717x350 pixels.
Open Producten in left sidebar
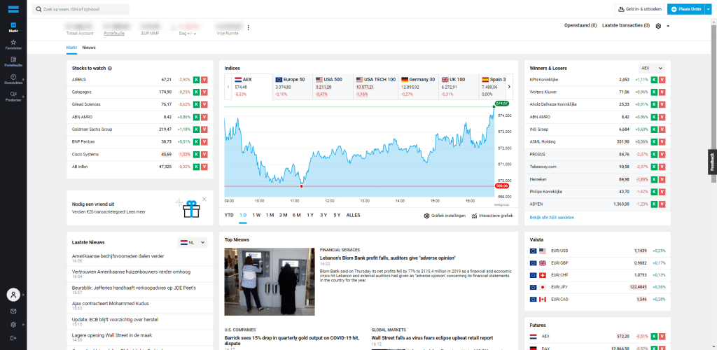point(13,96)
